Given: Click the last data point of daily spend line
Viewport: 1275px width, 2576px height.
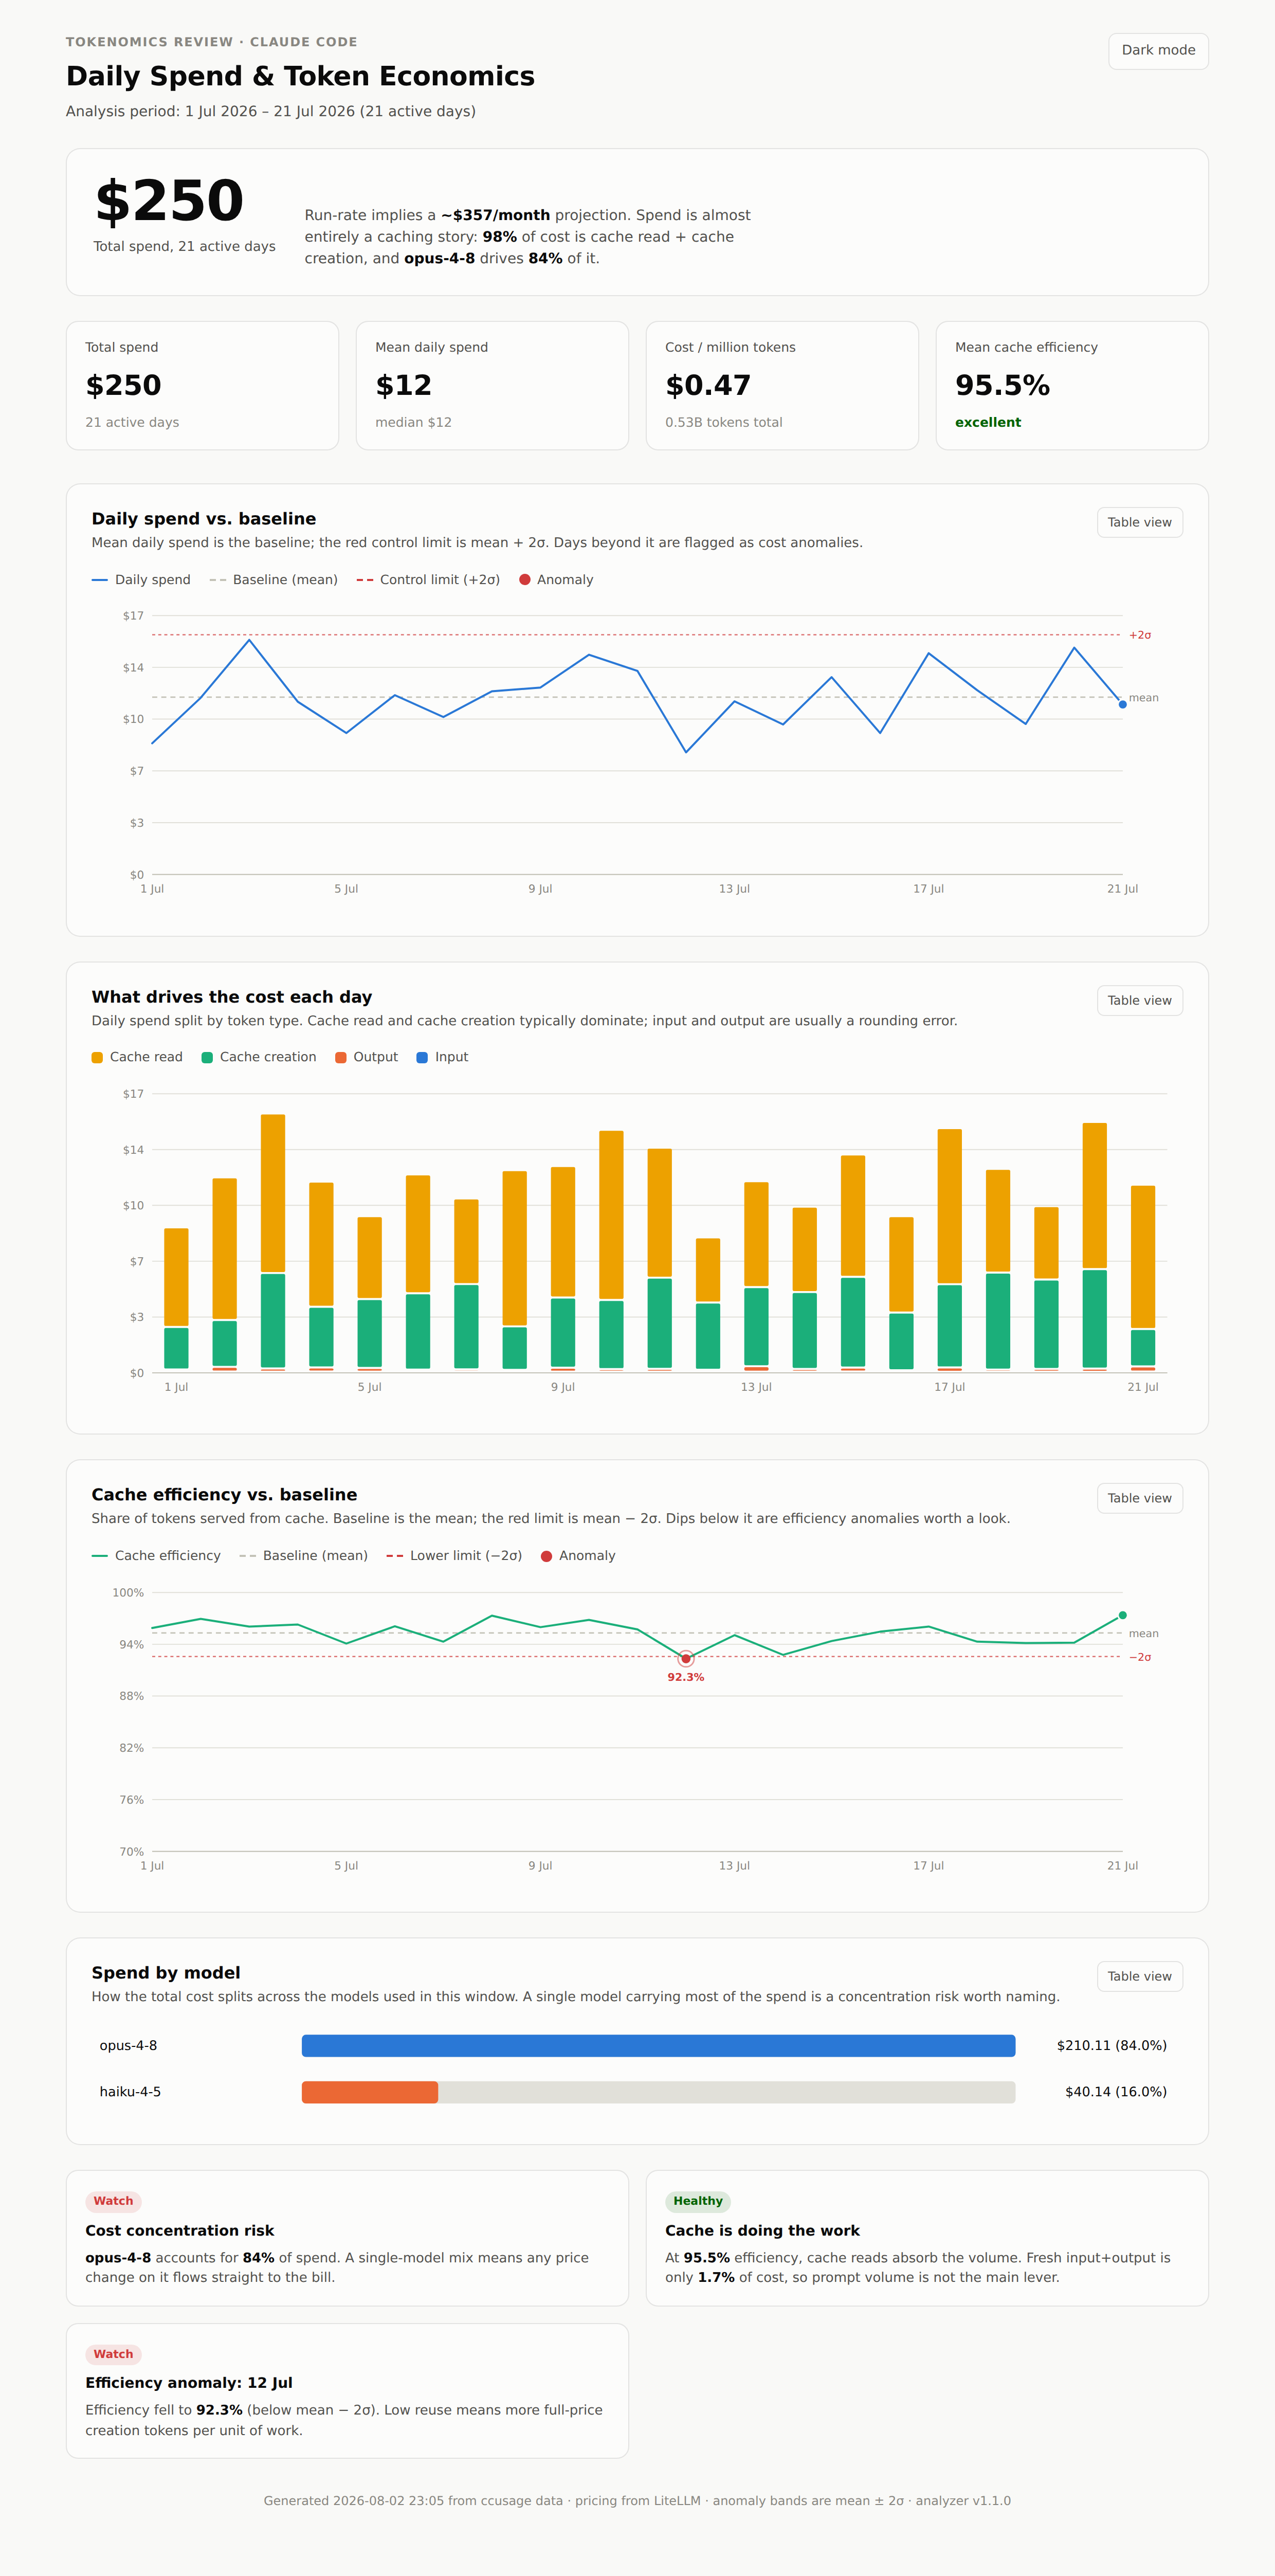Looking at the screenshot, I should [1122, 705].
